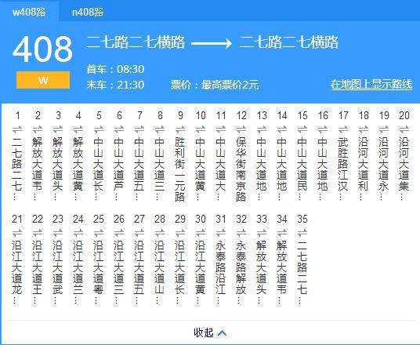Click the transfer arrows icon under stop 5
Viewport: 420px width, 345px height.
click(x=99, y=129)
